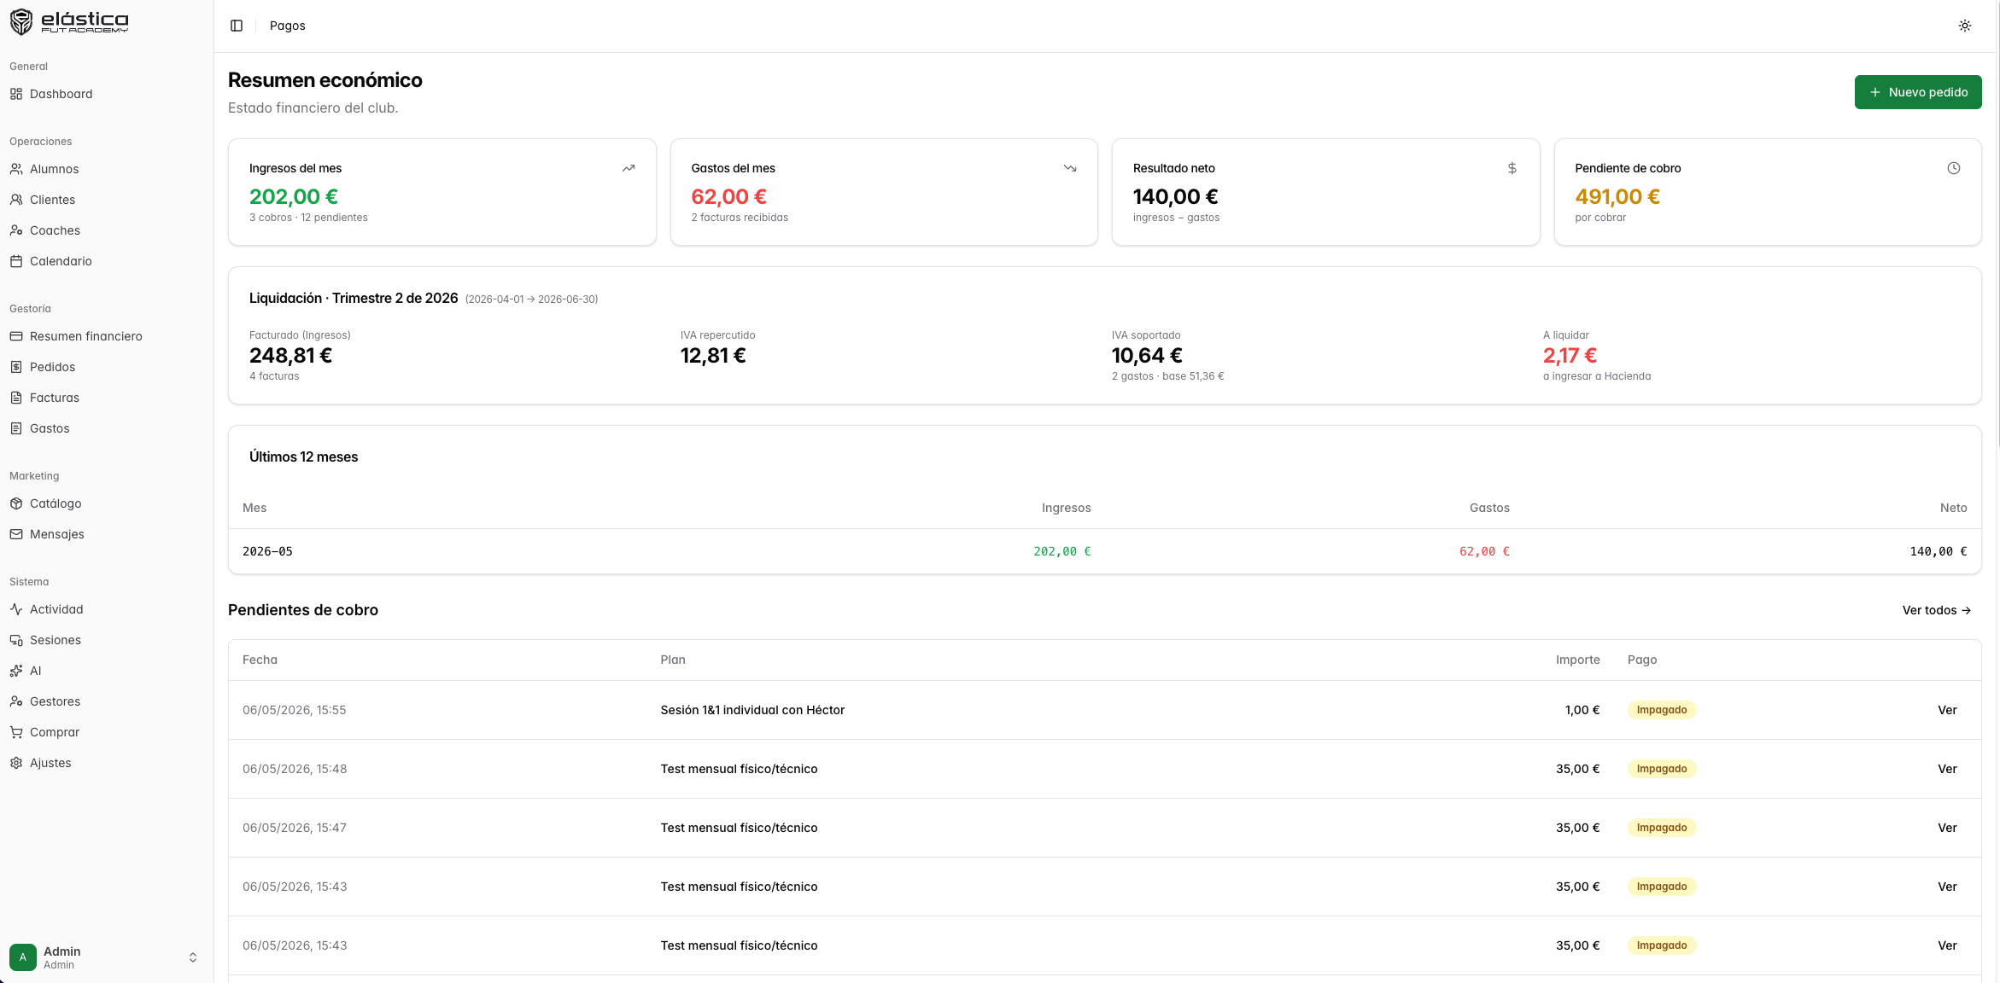Click the trending-down icon in Gastos del mes

1070,168
